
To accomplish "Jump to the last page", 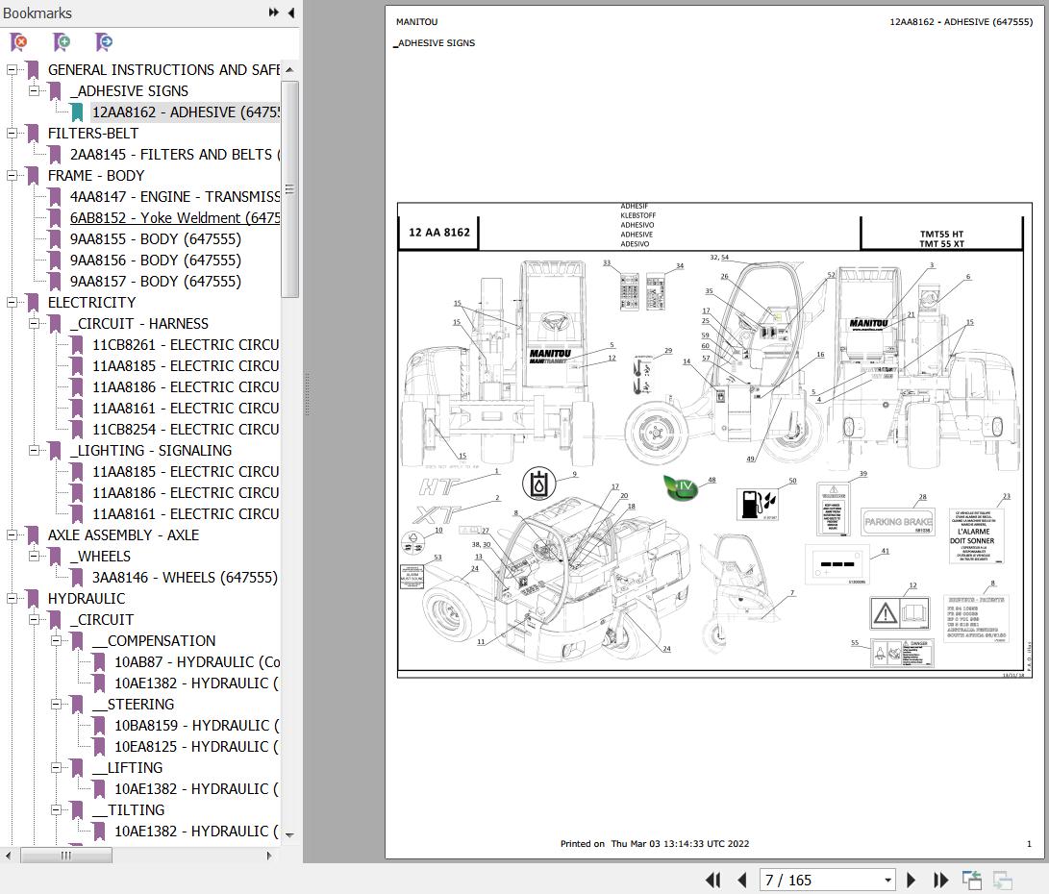I will (x=940, y=880).
